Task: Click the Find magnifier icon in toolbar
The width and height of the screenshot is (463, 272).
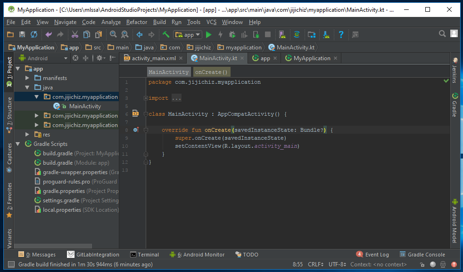Action: (x=113, y=34)
